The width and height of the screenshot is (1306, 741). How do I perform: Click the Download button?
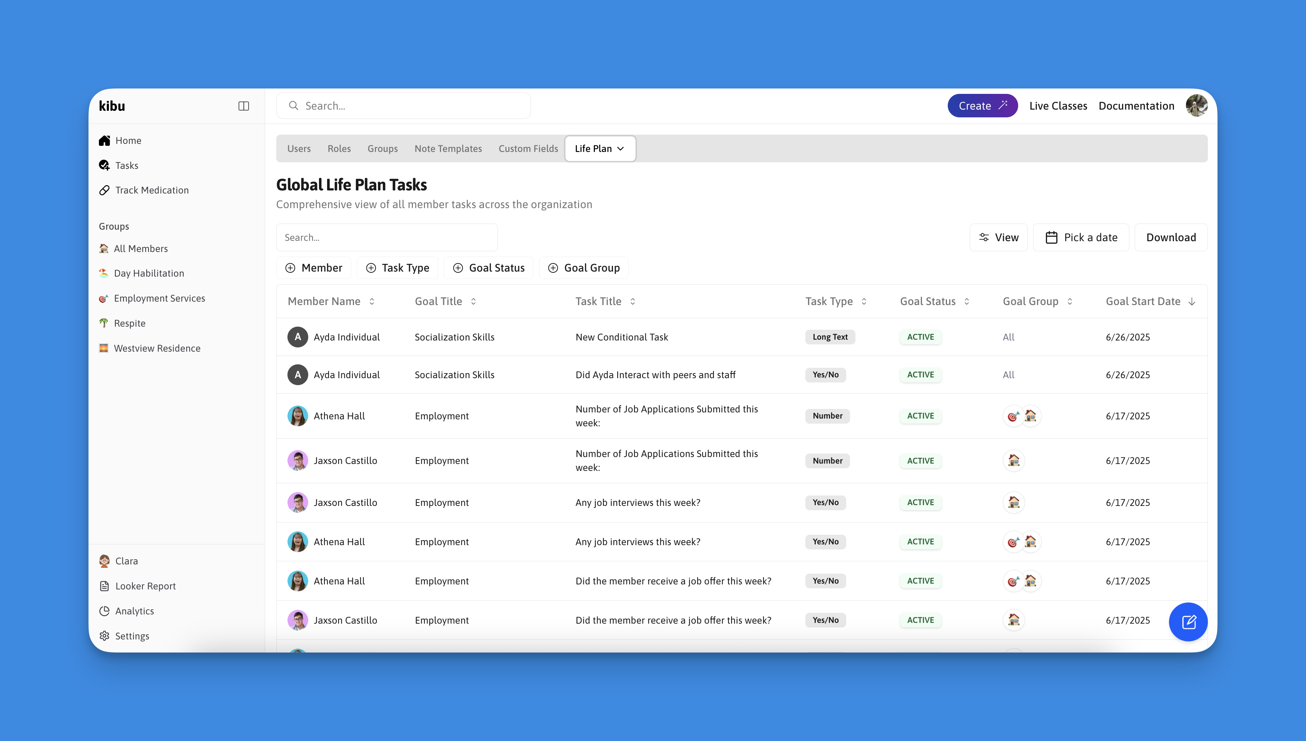[x=1171, y=237]
